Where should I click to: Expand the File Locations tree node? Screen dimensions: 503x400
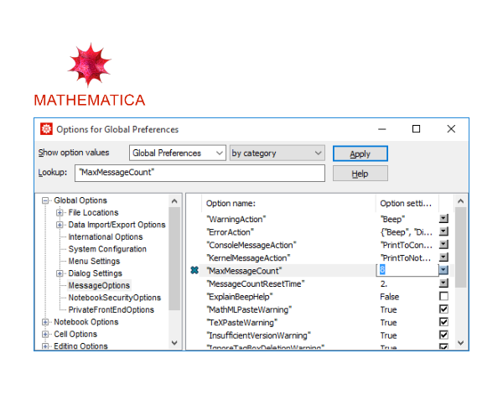[60, 212]
